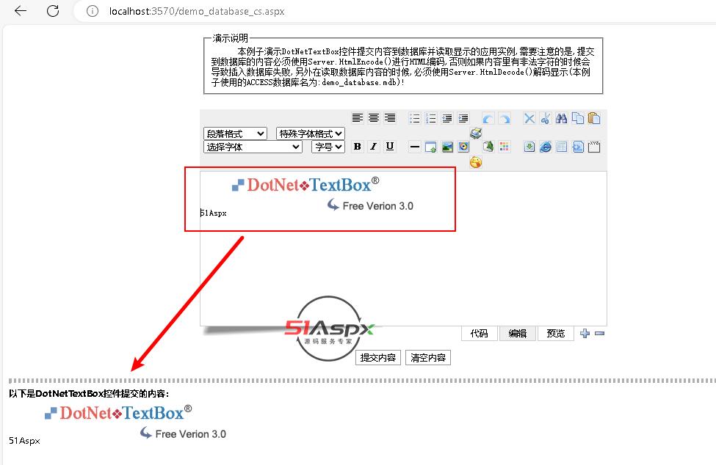Click the DotNetTextBox logo in the editor
Image resolution: width=716 pixels, height=465 pixels.
pyautogui.click(x=323, y=194)
